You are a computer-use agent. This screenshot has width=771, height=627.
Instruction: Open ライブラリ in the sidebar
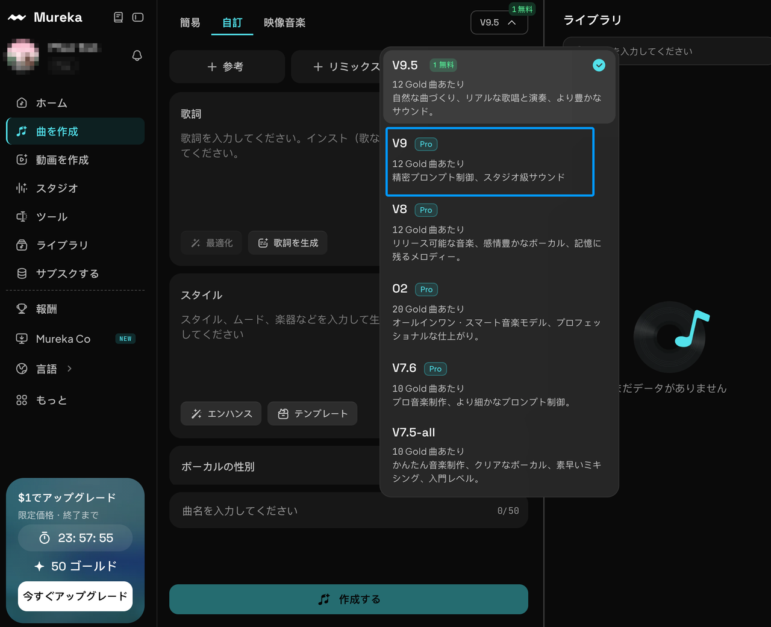pos(75,245)
